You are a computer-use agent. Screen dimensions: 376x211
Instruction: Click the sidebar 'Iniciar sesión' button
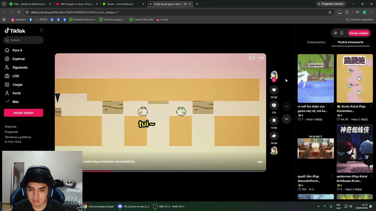point(23,113)
